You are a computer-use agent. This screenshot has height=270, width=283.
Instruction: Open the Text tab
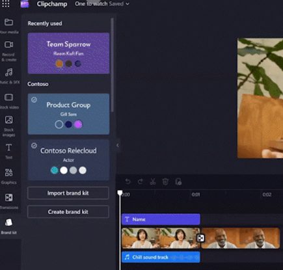[8, 151]
